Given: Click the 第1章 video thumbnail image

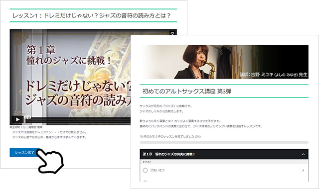Looking at the screenshot, I should pyautogui.click(x=70, y=77).
